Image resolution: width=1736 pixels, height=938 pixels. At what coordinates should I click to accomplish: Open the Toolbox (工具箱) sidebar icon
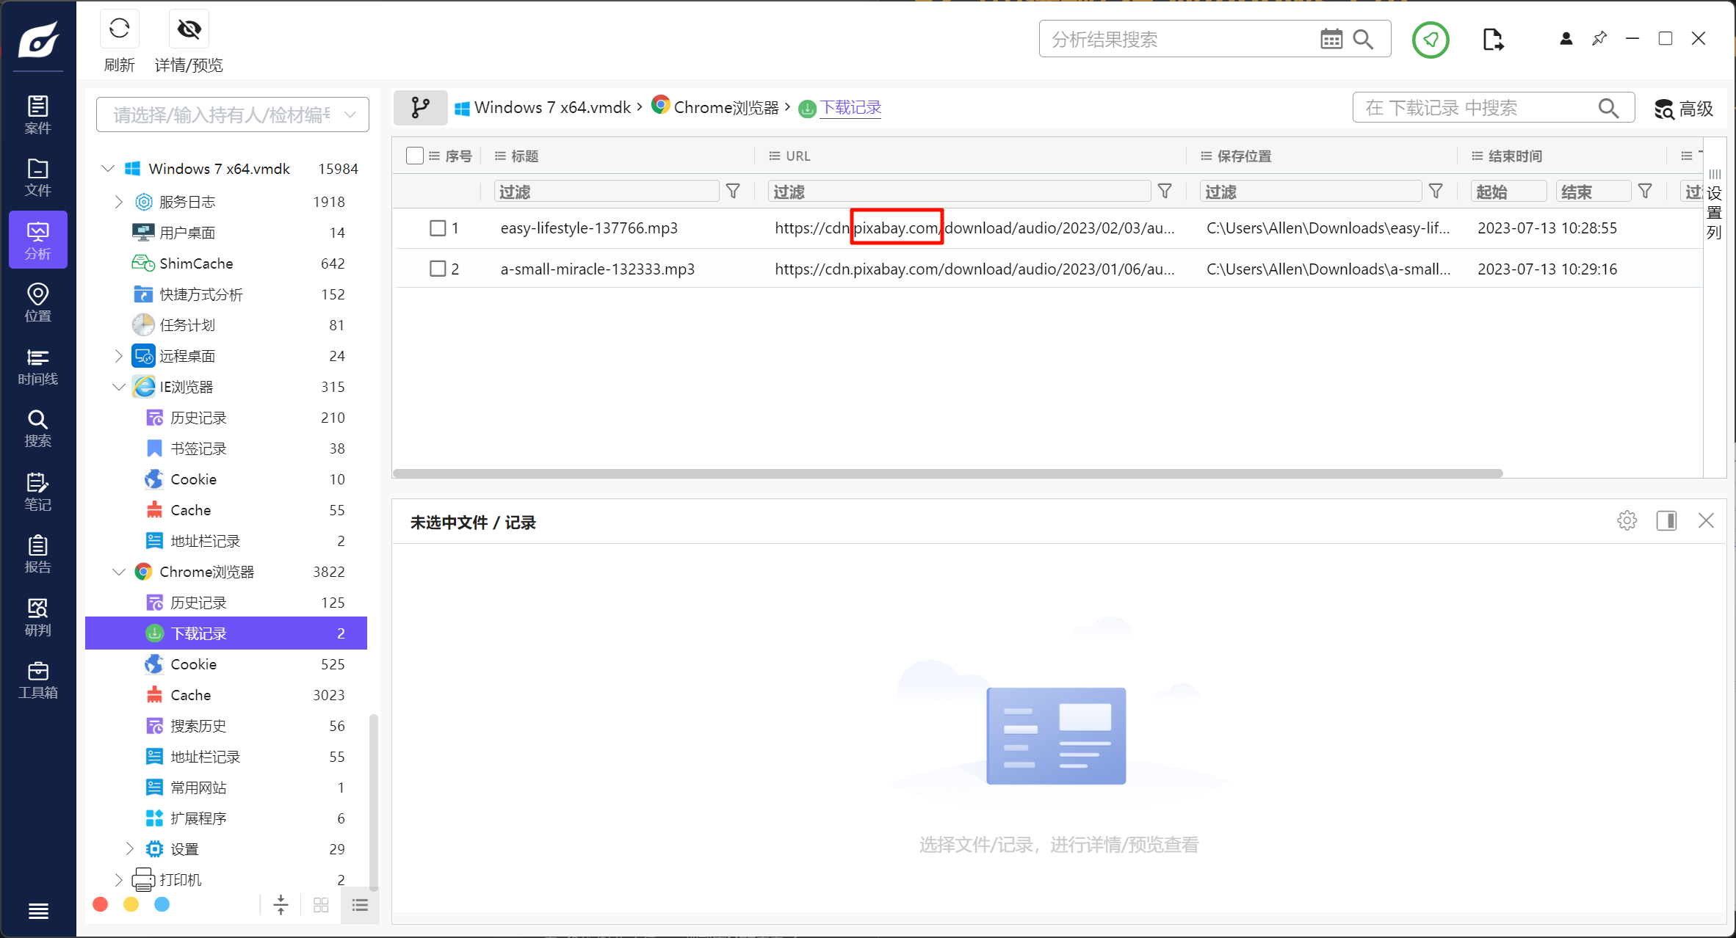[x=37, y=680]
